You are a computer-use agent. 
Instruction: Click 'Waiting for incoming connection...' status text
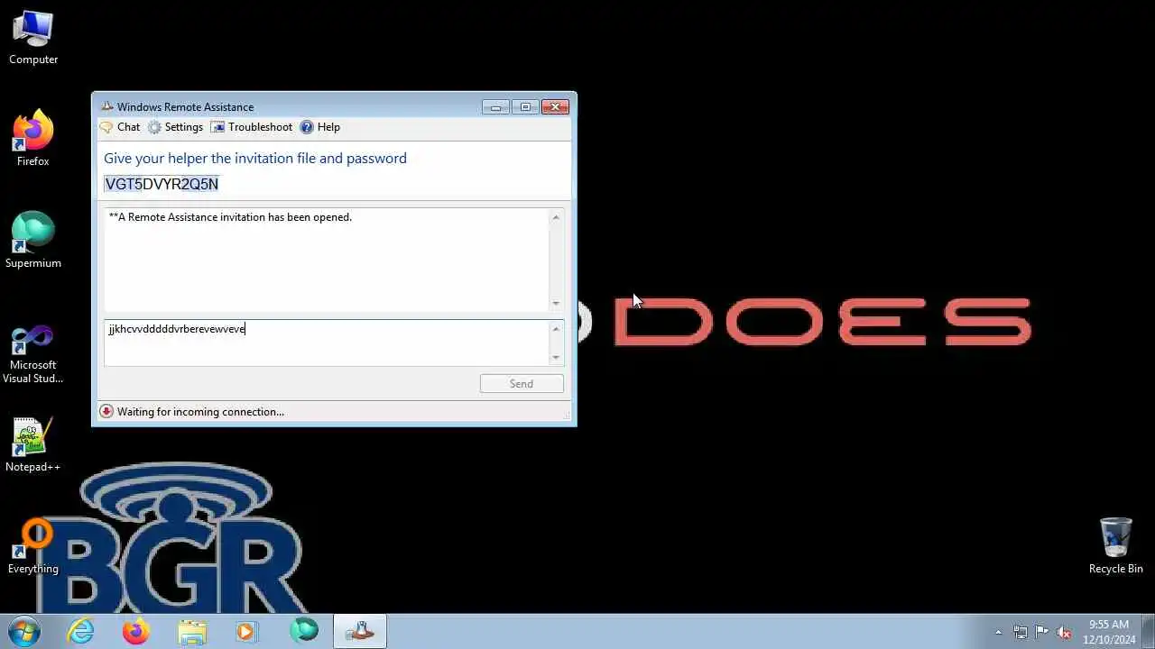point(200,412)
